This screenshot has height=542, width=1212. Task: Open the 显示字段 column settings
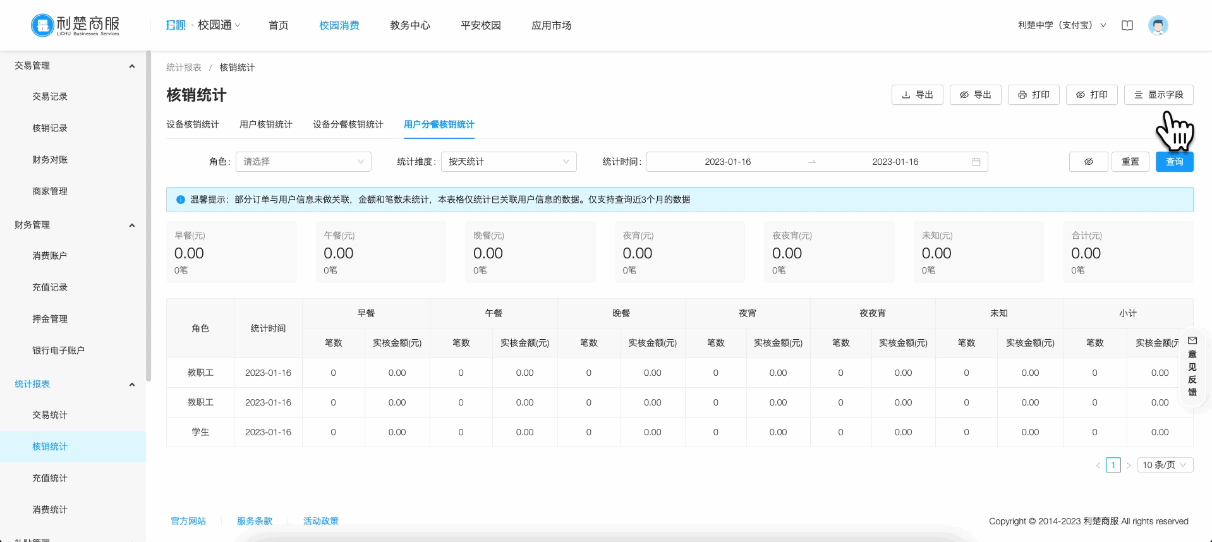click(x=1158, y=95)
